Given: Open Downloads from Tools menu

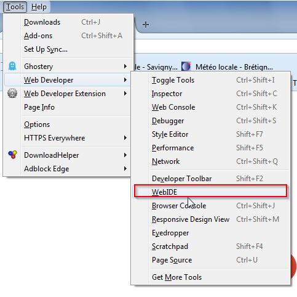Looking at the screenshot, I should coord(69,22).
